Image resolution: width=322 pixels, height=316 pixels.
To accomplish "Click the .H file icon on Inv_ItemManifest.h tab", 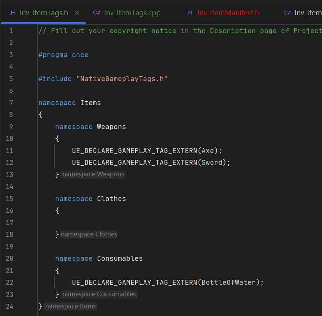I will pyautogui.click(x=189, y=13).
